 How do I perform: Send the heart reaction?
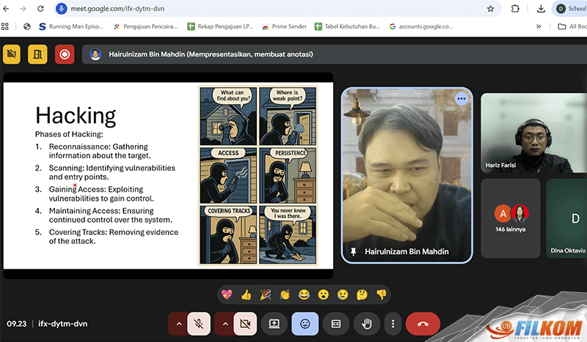click(227, 294)
